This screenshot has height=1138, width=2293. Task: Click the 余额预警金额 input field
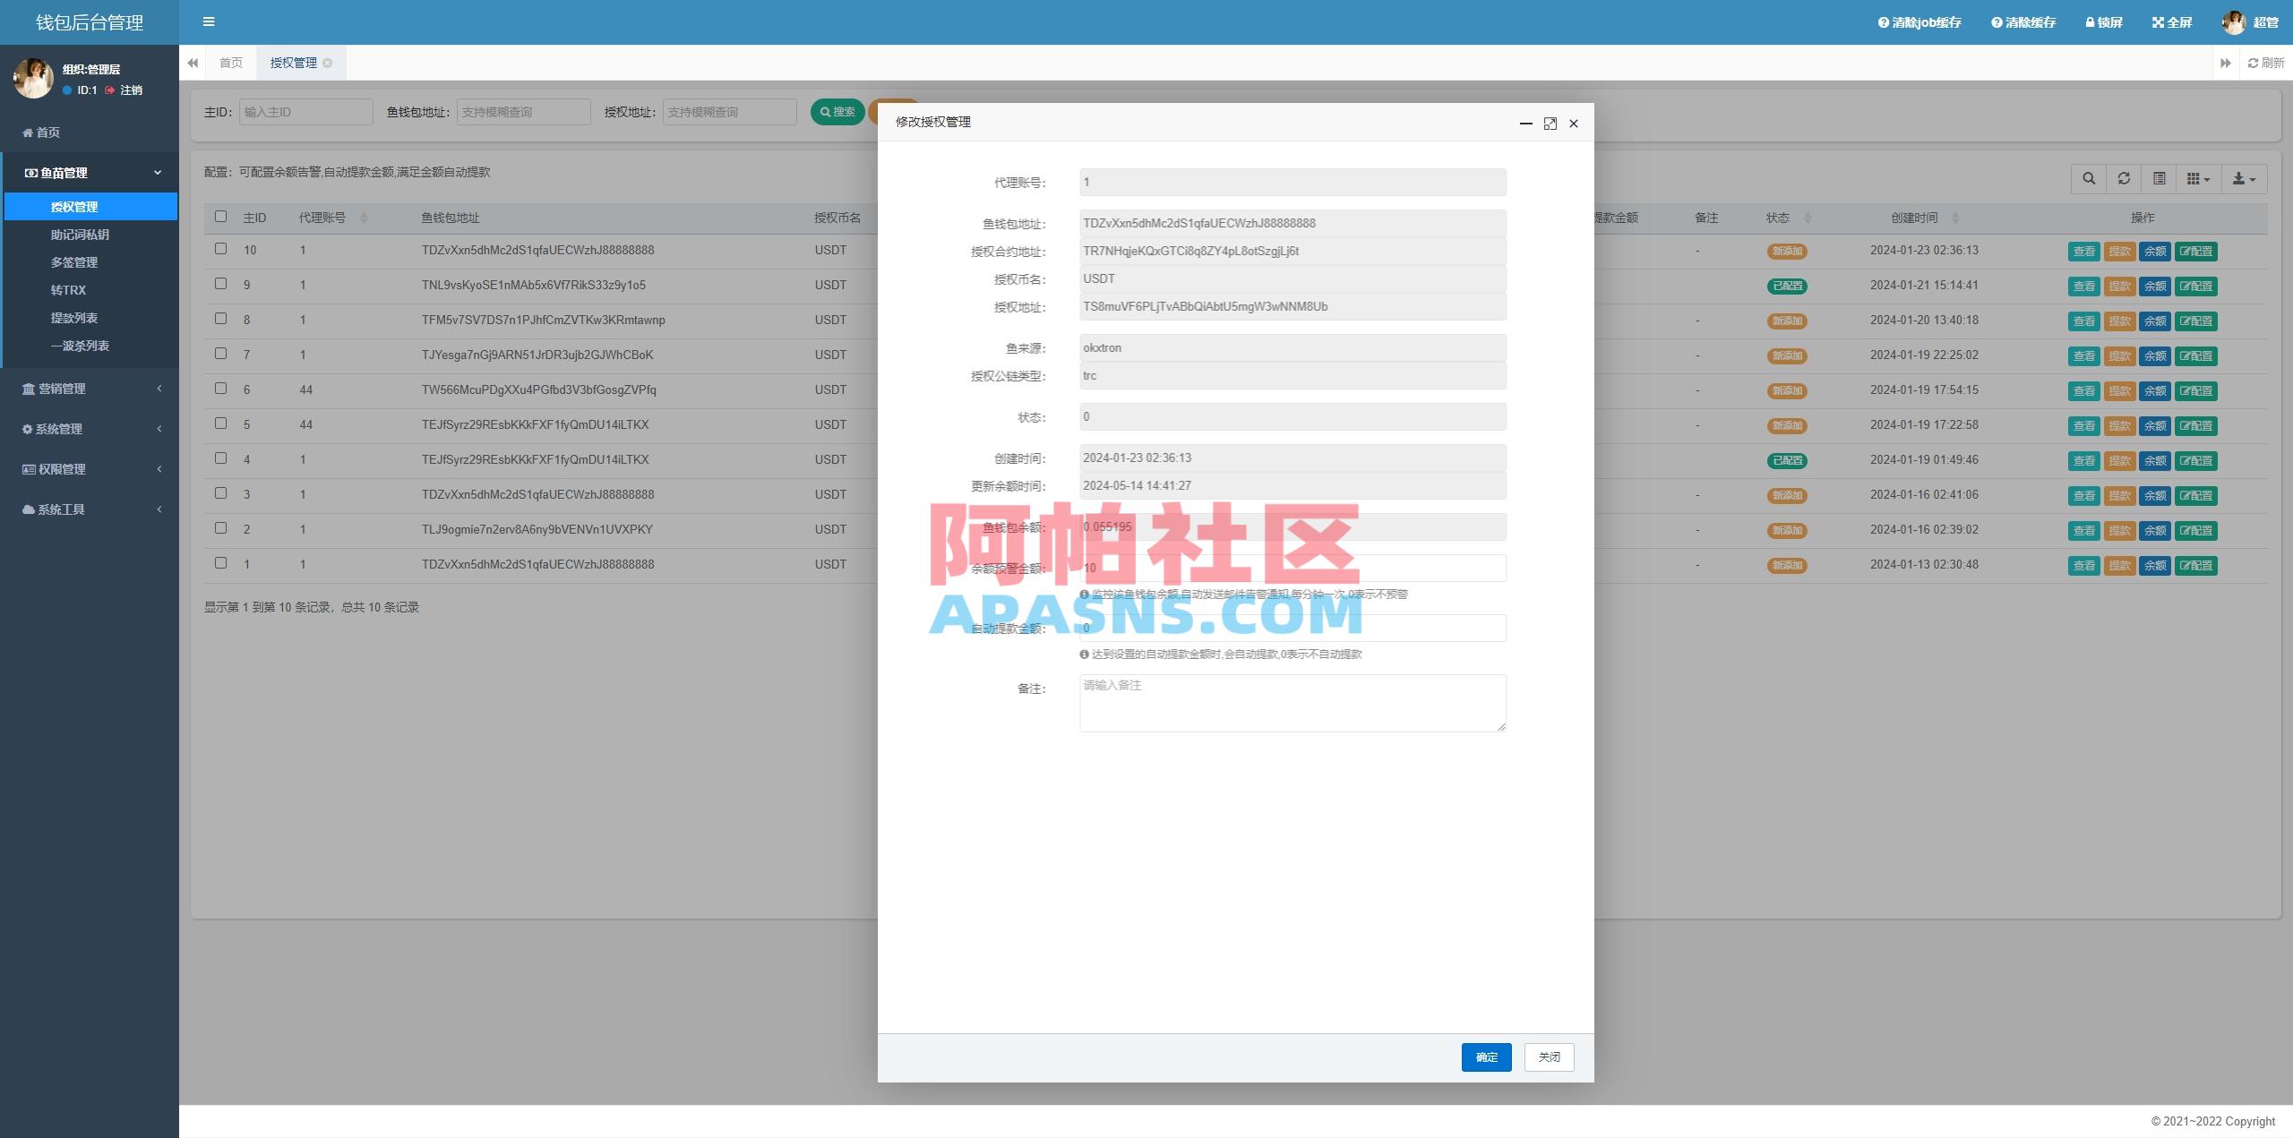pyautogui.click(x=1291, y=568)
